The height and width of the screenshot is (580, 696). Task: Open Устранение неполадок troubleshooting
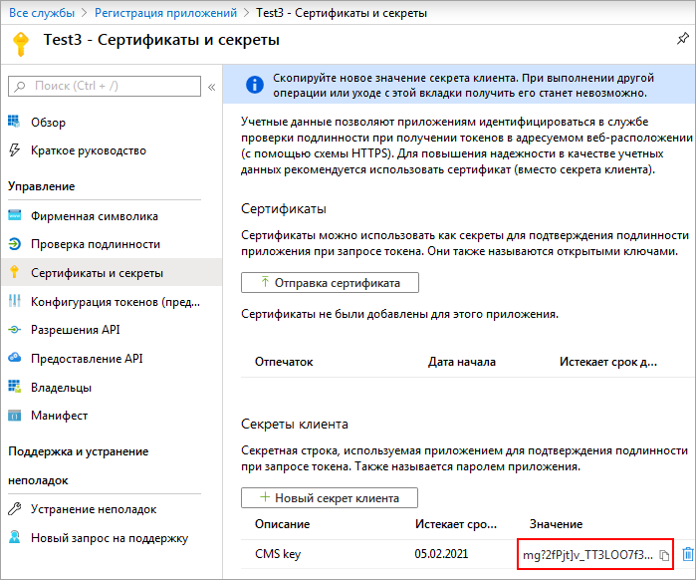(x=93, y=509)
